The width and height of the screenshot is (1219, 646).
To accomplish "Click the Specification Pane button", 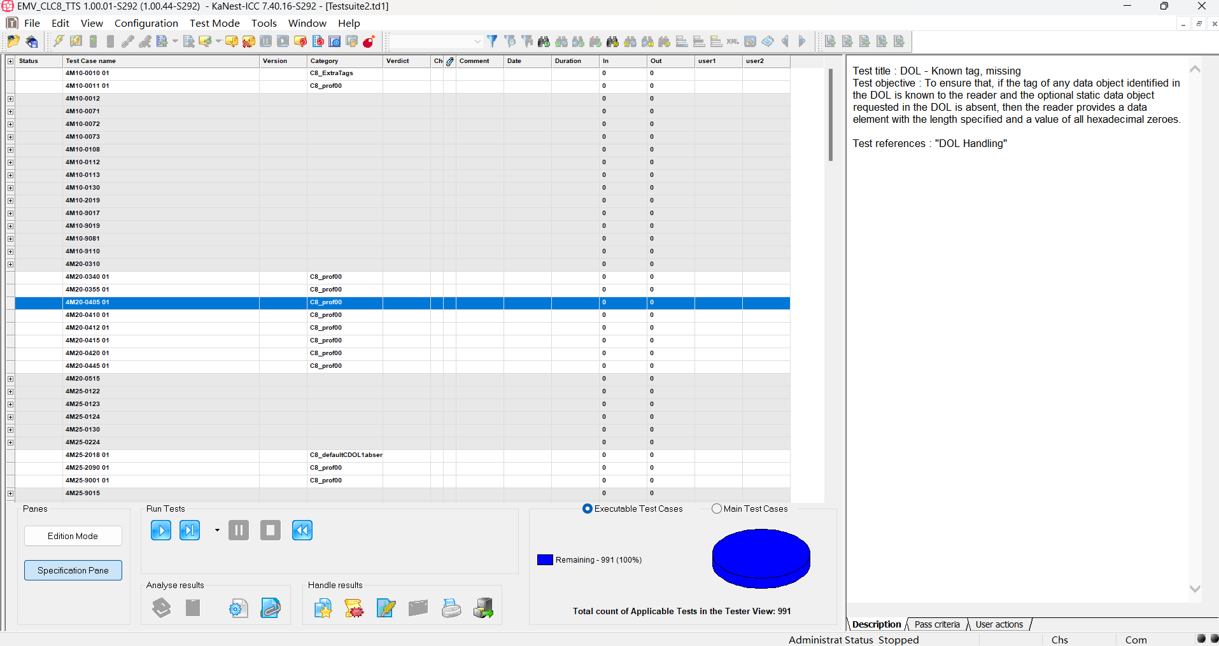I will (x=73, y=570).
